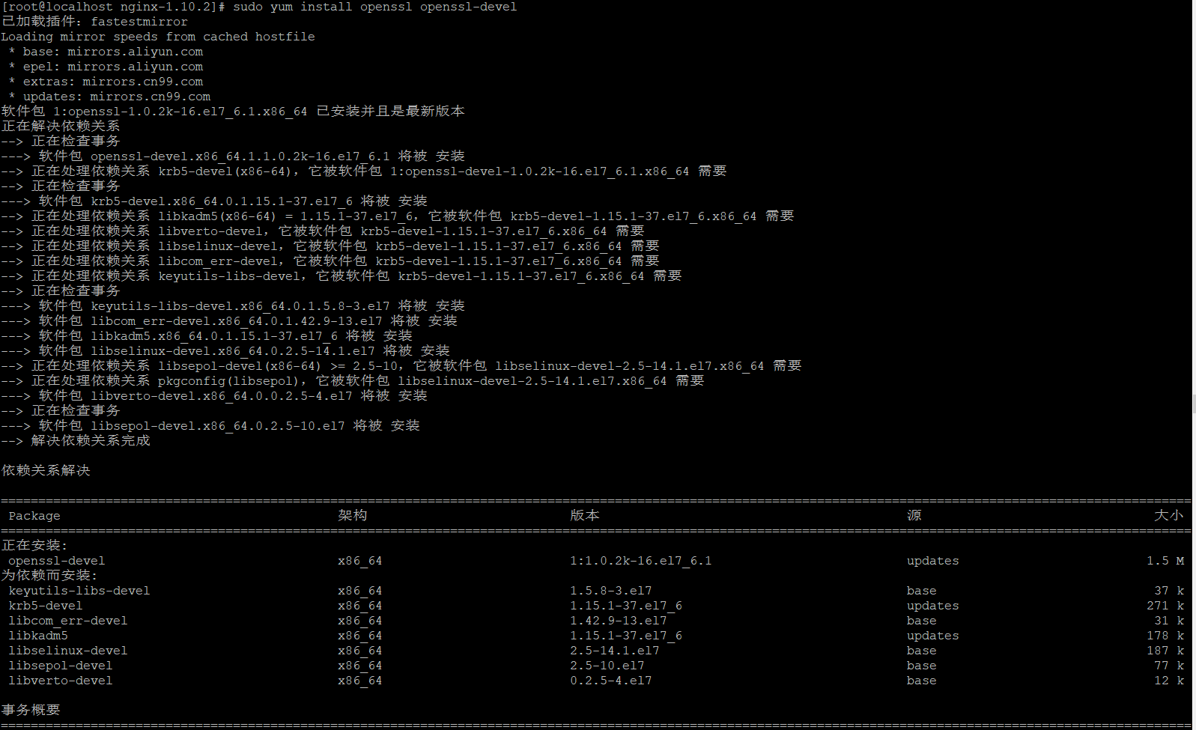Click 'openssl-devel.x86_64.1.1.0.2k-16.el7_6.1' in the log
Screen dimensions: 1196x730
tap(240, 156)
